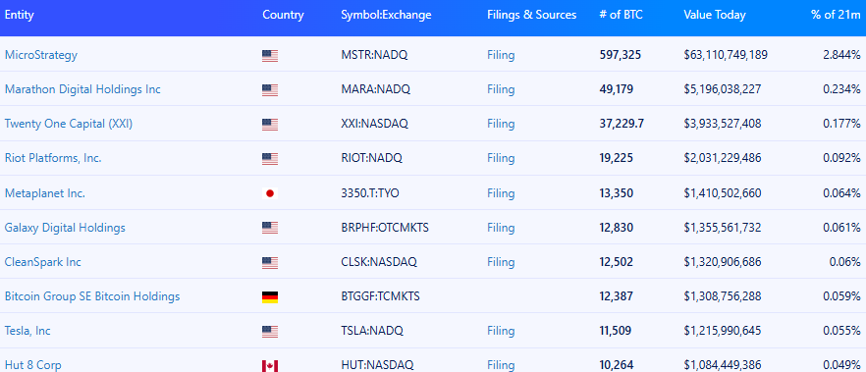Click the Japan flag for Metaplanet

(270, 193)
